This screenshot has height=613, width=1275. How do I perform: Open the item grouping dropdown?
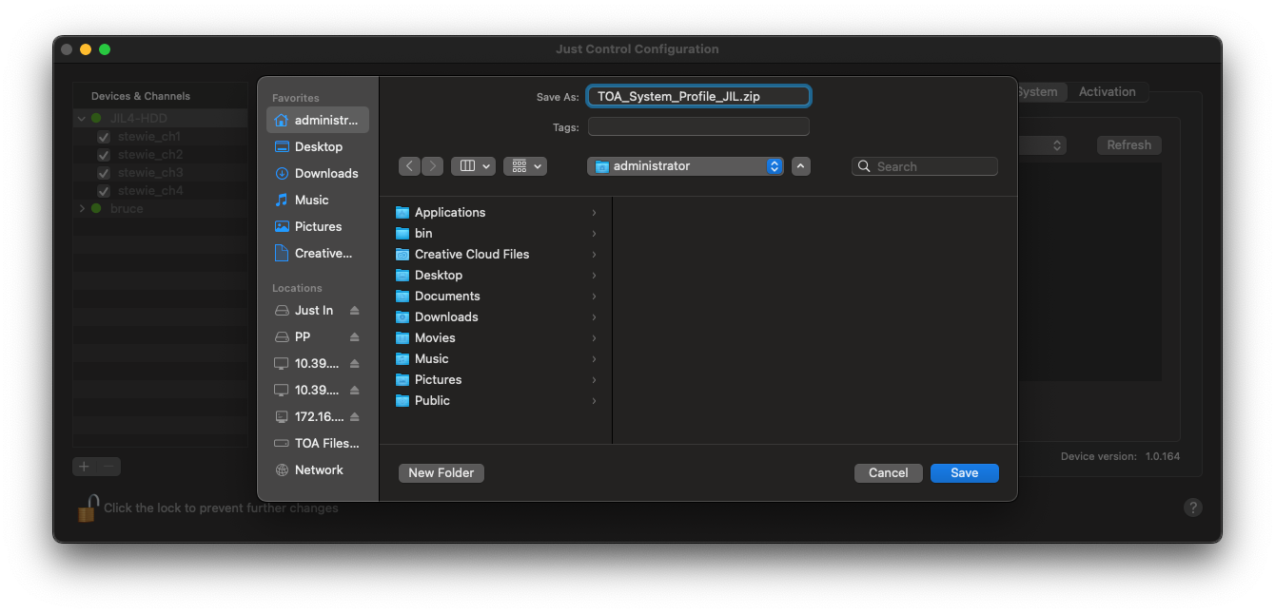(x=525, y=166)
